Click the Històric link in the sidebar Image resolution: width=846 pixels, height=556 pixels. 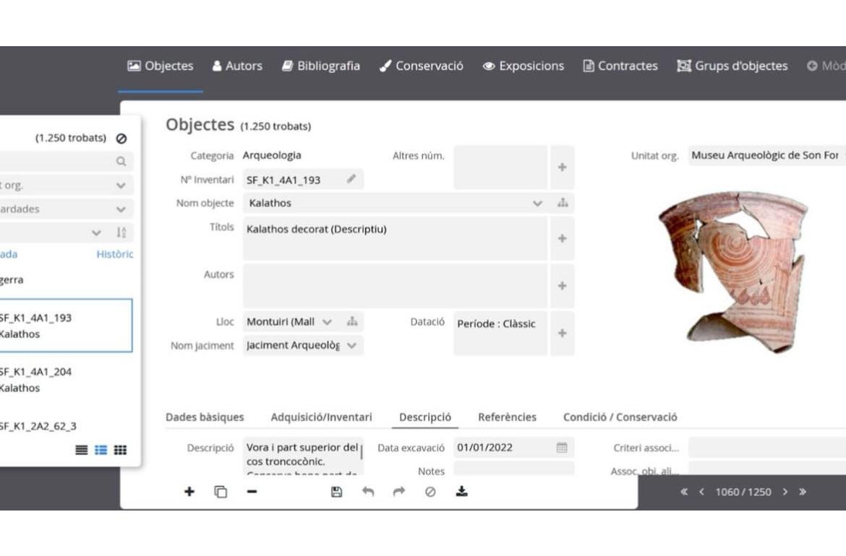(x=115, y=254)
